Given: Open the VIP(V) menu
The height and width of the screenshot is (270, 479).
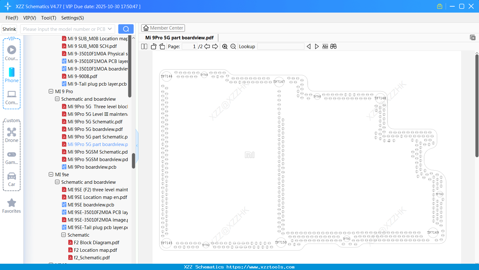Looking at the screenshot, I should click(30, 18).
